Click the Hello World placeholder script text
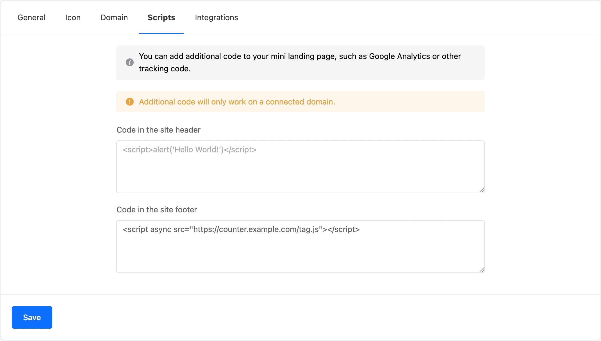The width and height of the screenshot is (601, 341). 190,150
